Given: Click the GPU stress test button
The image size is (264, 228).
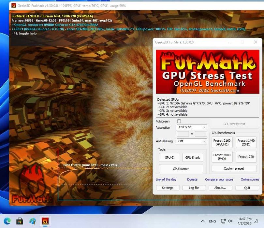Looking at the screenshot, I should click(234, 124).
